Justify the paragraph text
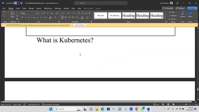Viewport: 199px width, 112px height. (x=72, y=17)
